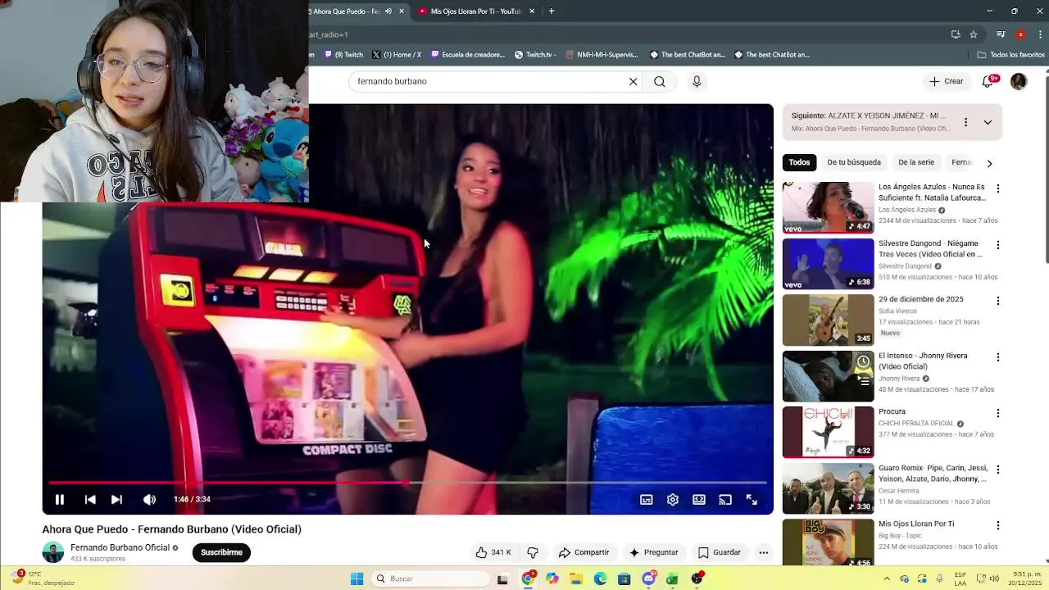Image resolution: width=1049 pixels, height=590 pixels.
Task: Enter fullscreen video mode
Action: click(x=752, y=499)
